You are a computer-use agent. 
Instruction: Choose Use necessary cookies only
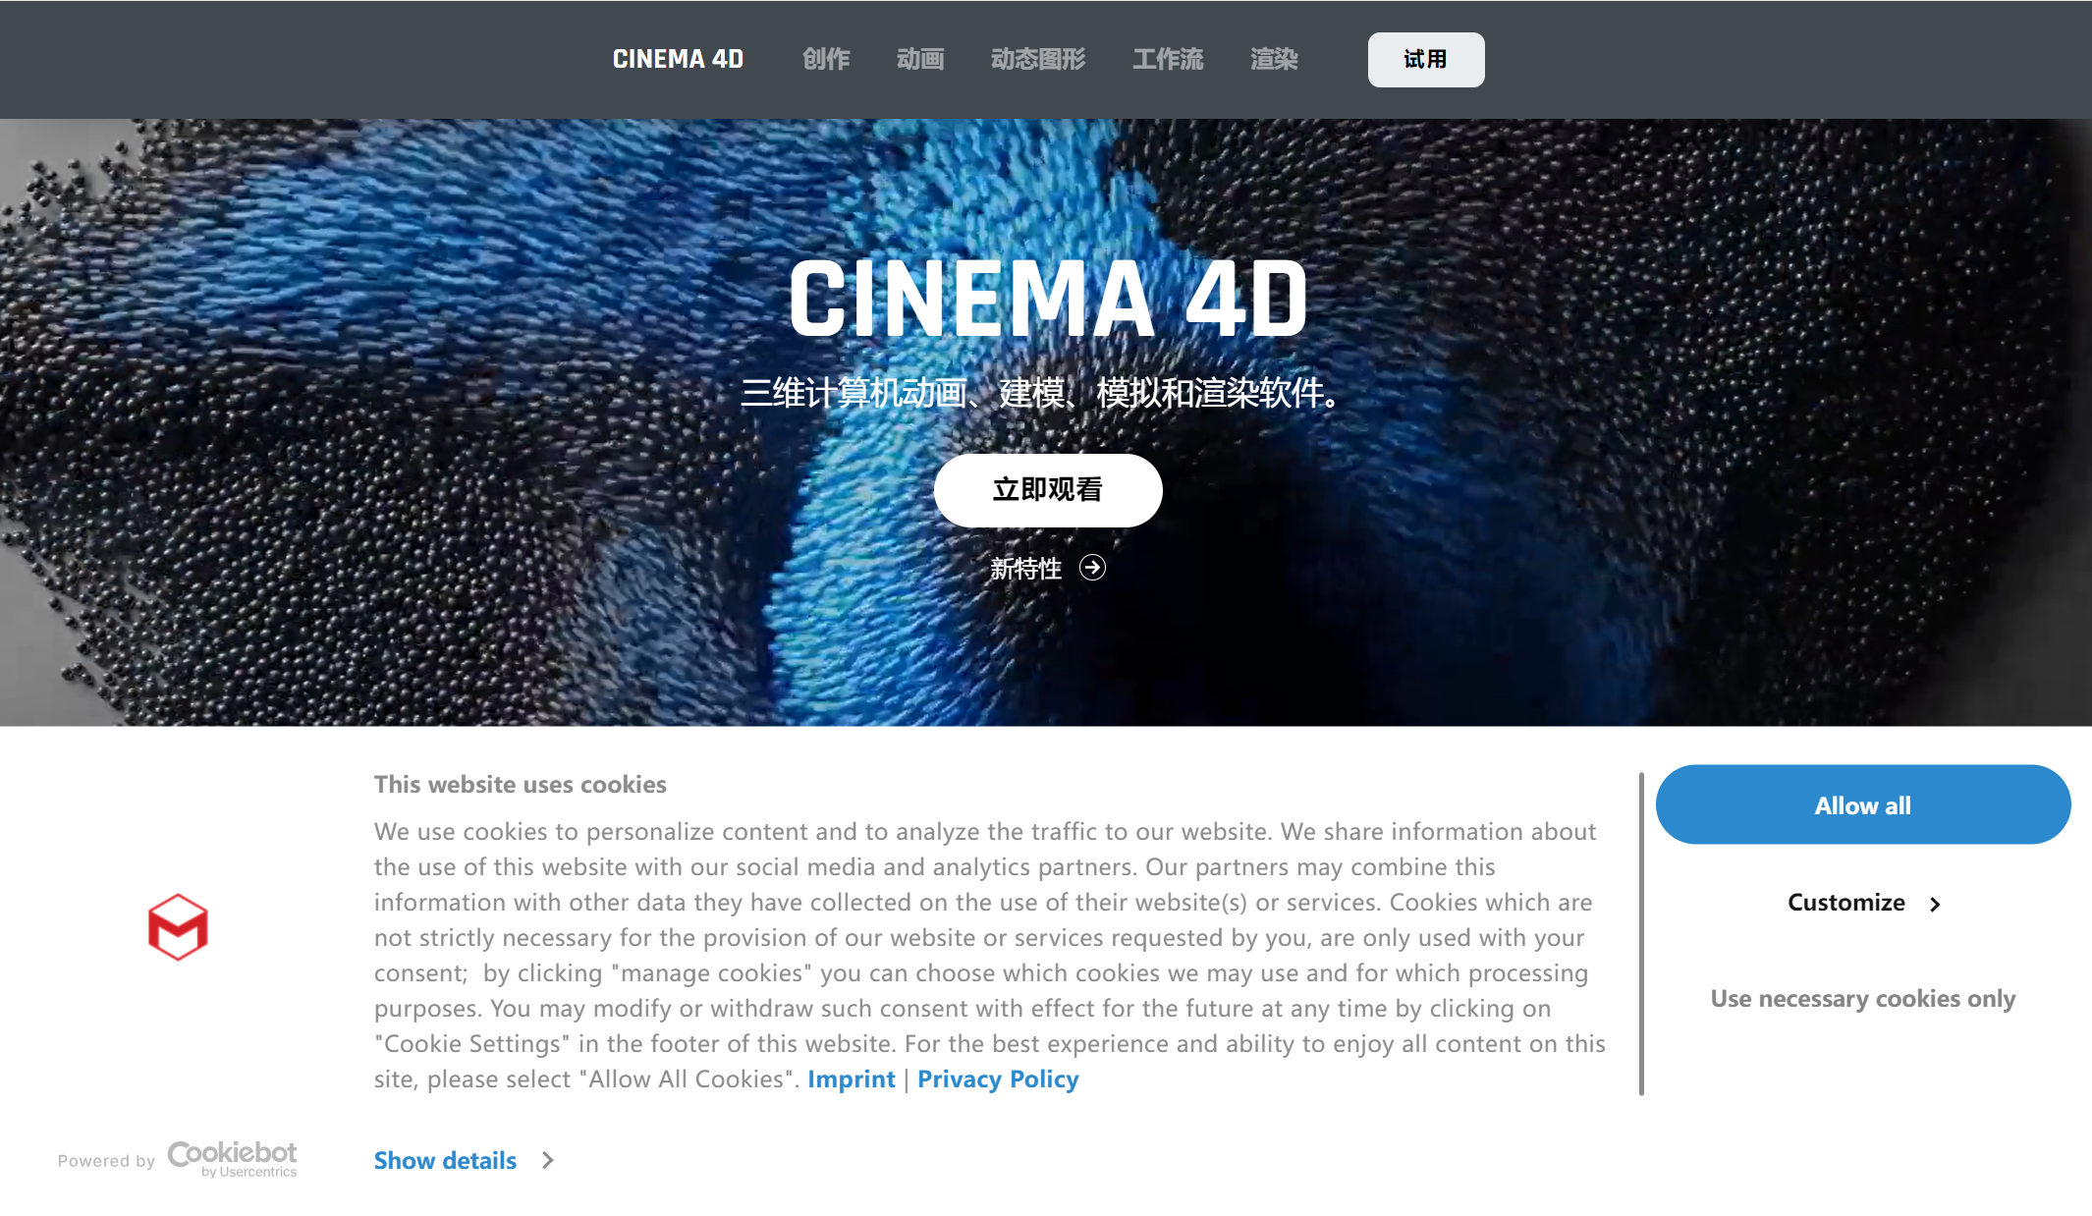click(1863, 999)
